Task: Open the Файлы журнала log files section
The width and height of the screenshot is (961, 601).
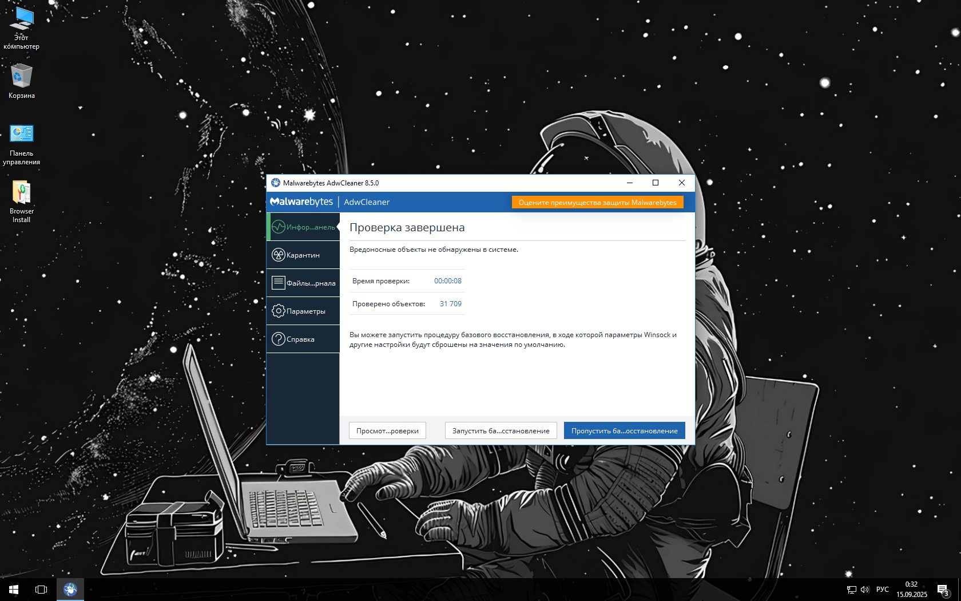Action: click(x=303, y=283)
